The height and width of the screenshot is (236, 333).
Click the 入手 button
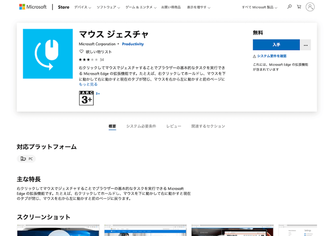click(x=276, y=45)
